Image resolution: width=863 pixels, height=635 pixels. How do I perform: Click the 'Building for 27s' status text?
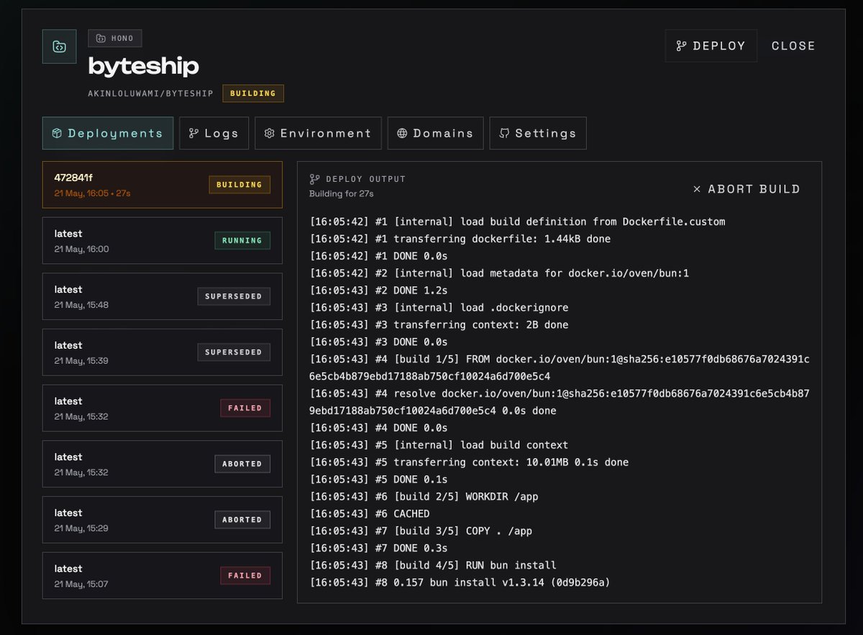coord(342,193)
